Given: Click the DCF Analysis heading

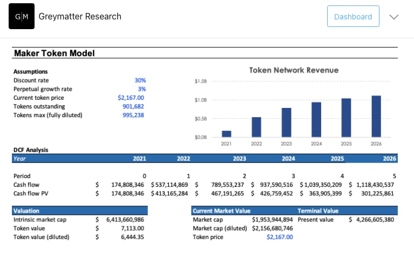Looking at the screenshot, I should [31, 150].
